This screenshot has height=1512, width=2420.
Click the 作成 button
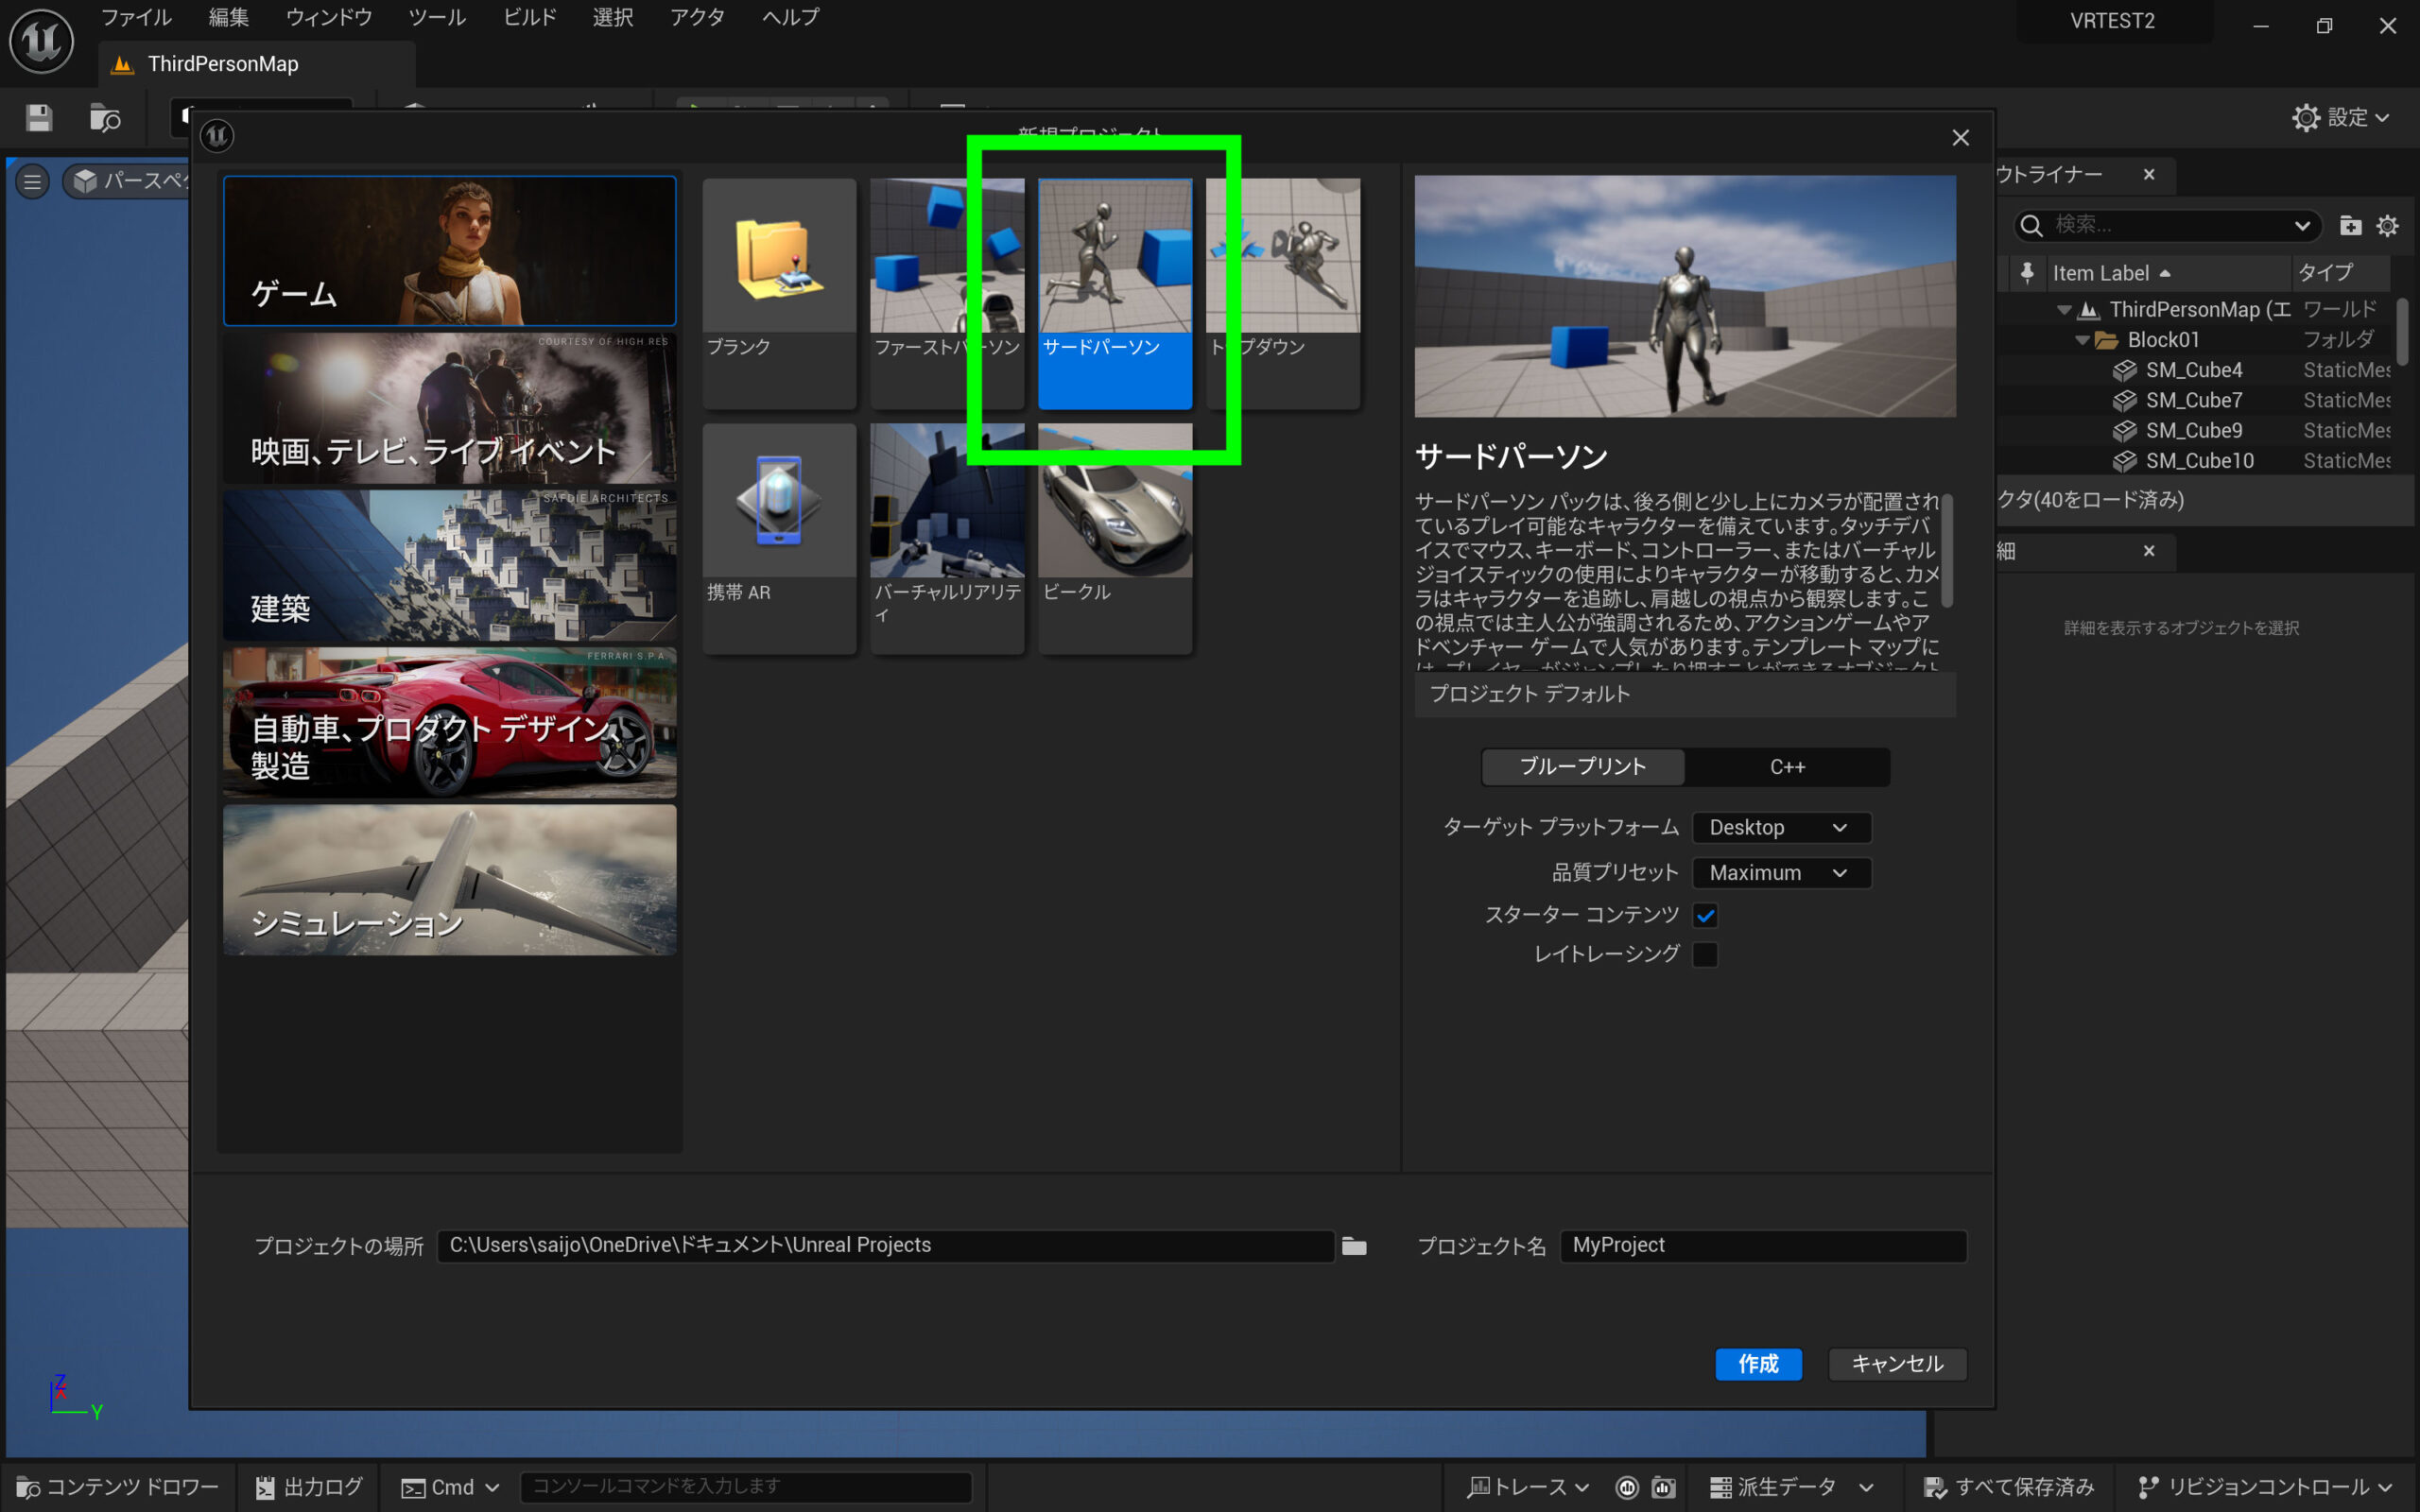click(1758, 1364)
